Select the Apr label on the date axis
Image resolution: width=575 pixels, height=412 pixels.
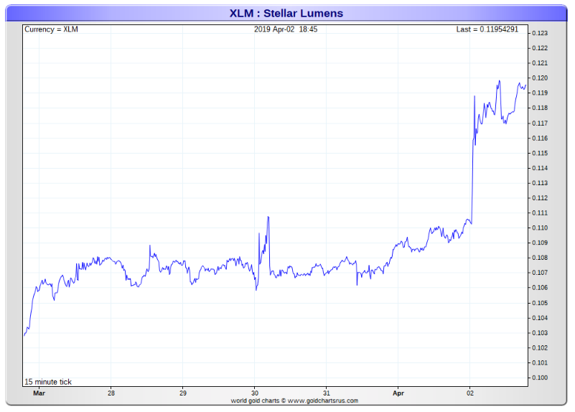(x=398, y=393)
